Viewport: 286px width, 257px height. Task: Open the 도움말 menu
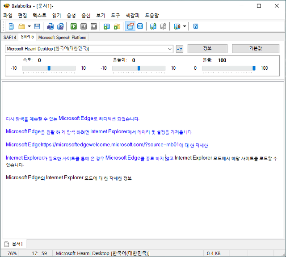tap(152, 16)
